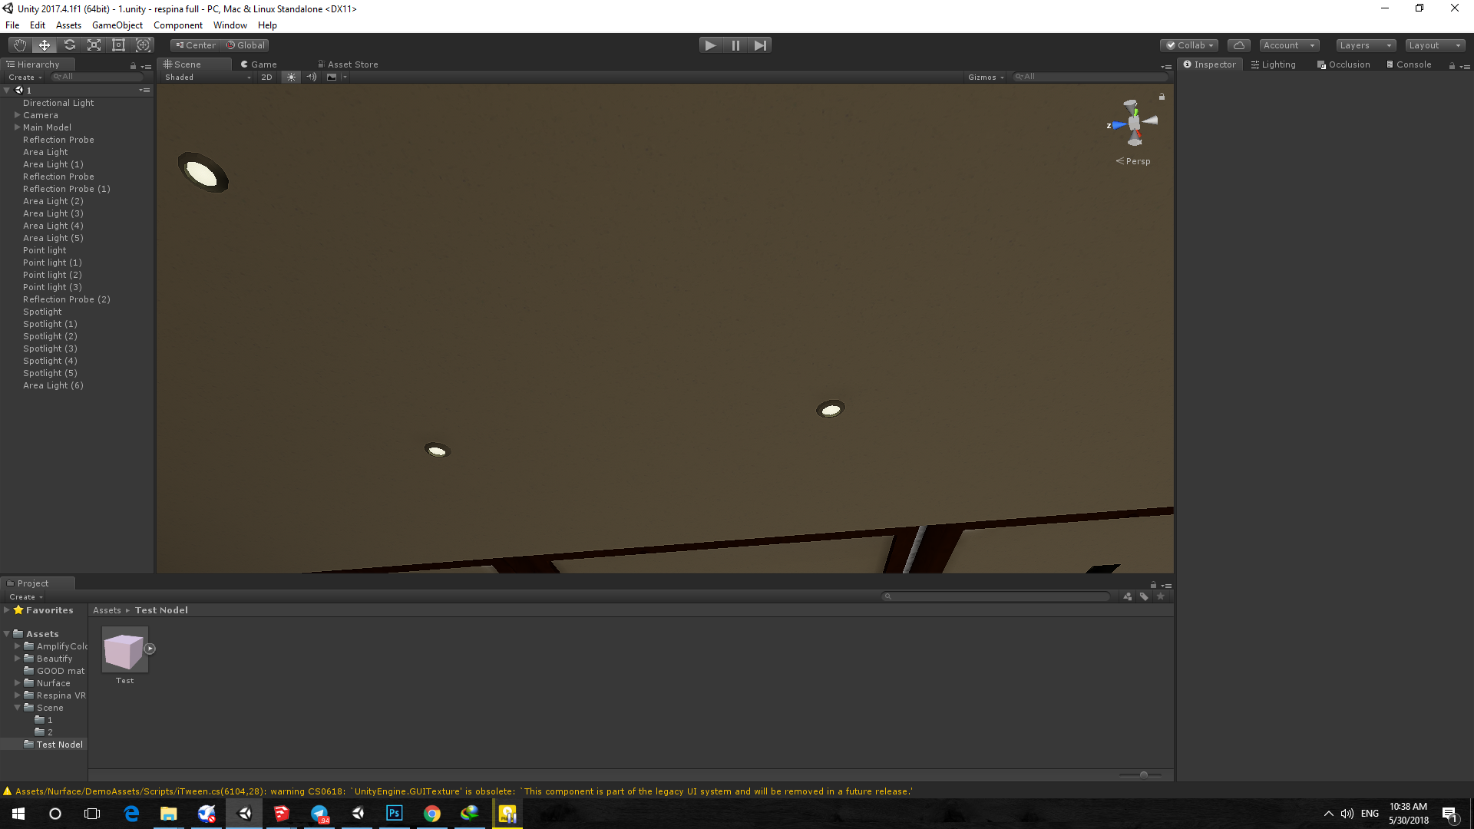Toggle Global handle rotation
The height and width of the screenshot is (829, 1474).
(246, 45)
